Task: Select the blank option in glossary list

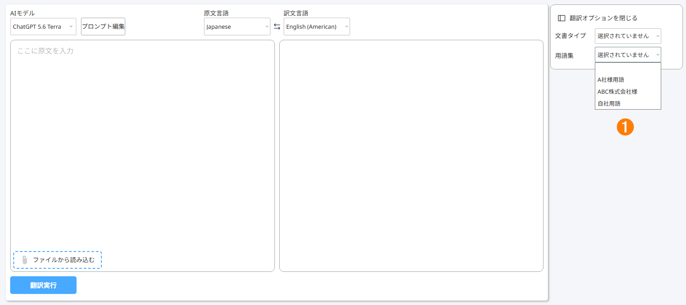Action: tap(628, 69)
